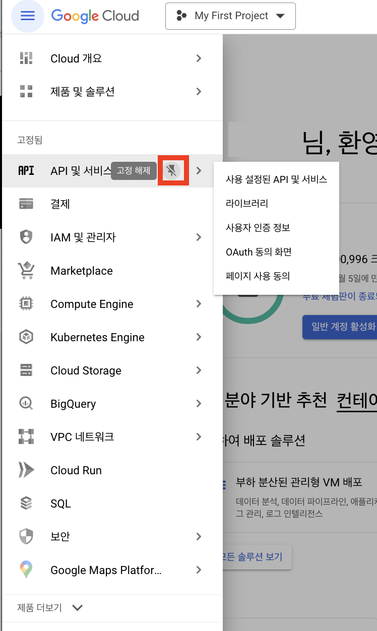Select 사용 설정된 API 및 서비스 in submenu

[277, 179]
